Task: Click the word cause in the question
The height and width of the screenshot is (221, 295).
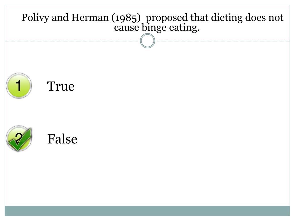Action: [126, 28]
